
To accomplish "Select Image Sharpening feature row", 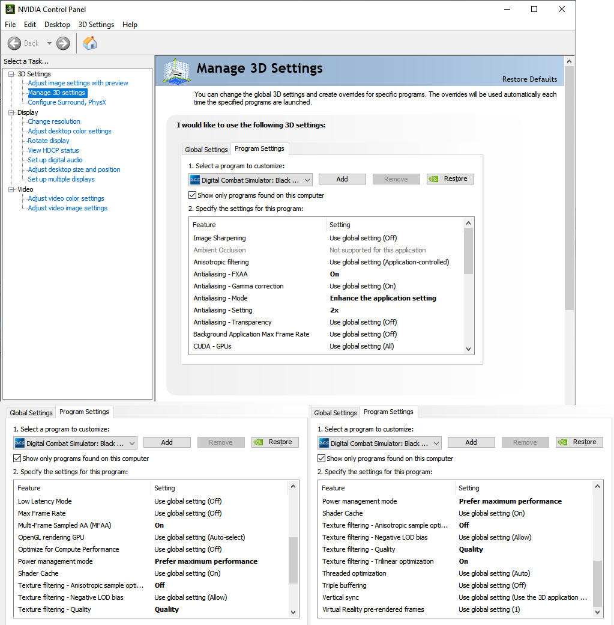I will [326, 238].
